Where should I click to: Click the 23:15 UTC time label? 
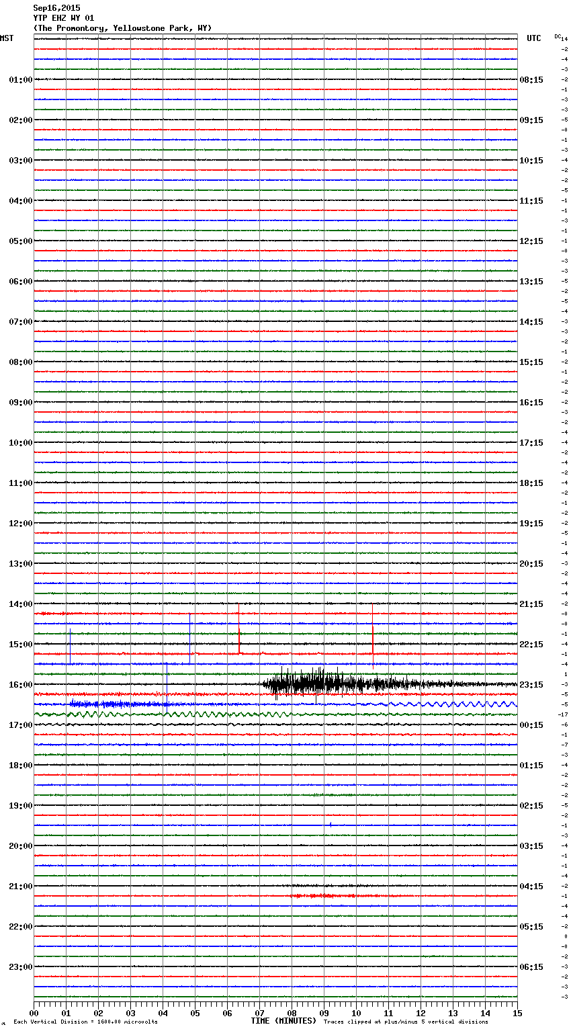coord(531,685)
